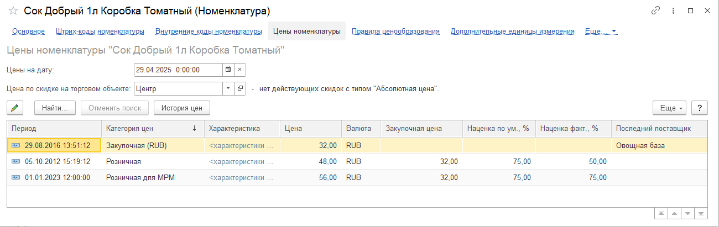Viewport: 719px width, 227px height.
Task: Switch to the Основное tab
Action: pos(29,31)
